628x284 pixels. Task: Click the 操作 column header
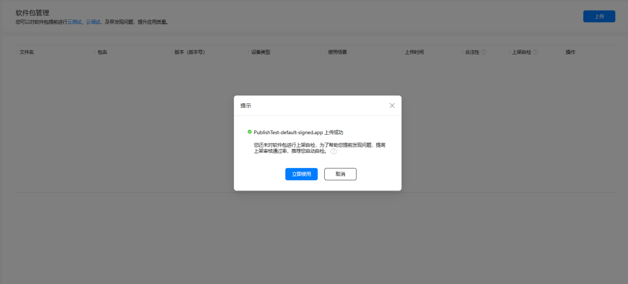[x=570, y=51]
